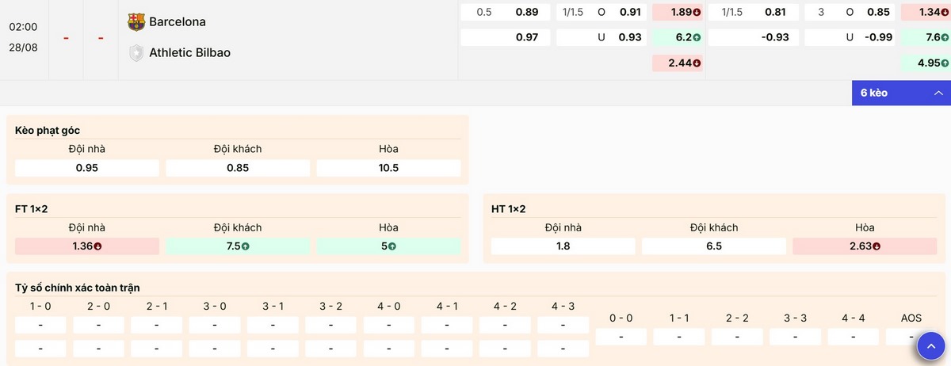Pick HT 1x2 draw odds 2.63

point(864,246)
